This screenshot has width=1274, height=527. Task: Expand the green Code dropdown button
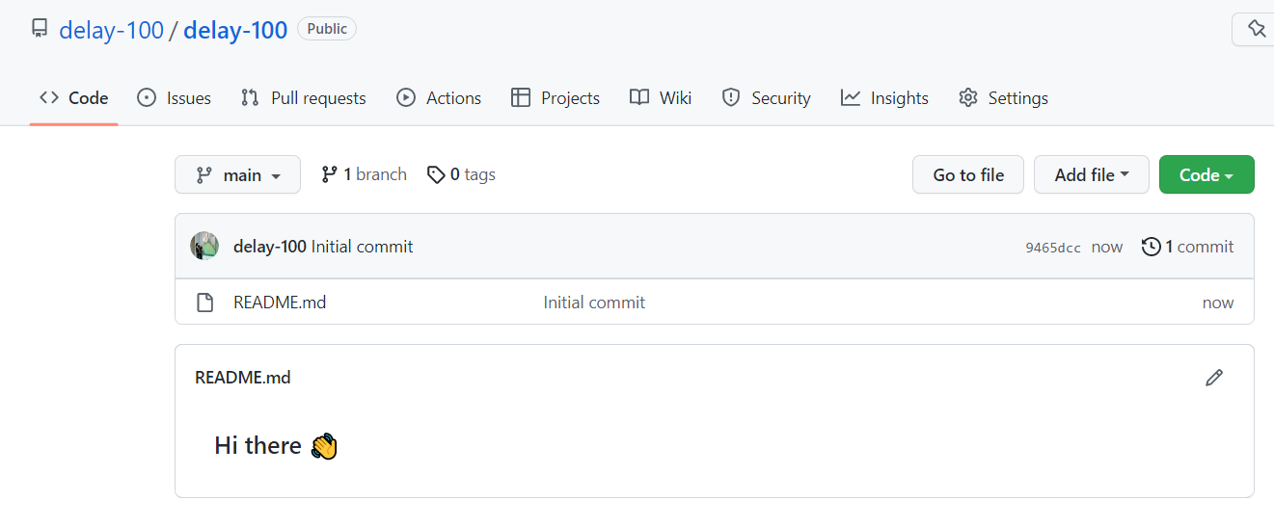(x=1206, y=174)
